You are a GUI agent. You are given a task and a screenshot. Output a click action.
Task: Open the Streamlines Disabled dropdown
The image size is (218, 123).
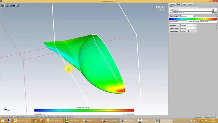[x=184, y=31]
